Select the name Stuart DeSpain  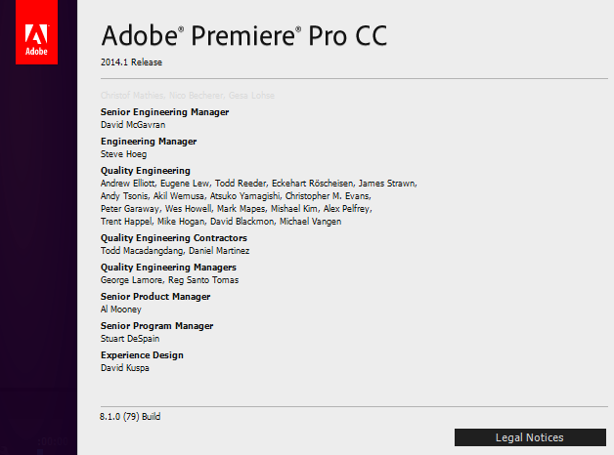coord(130,338)
